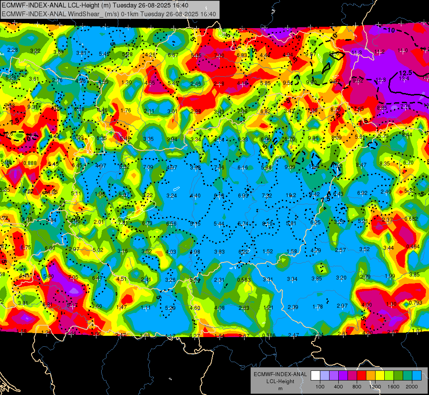Click the wind shear value 2.18

pos(219,83)
